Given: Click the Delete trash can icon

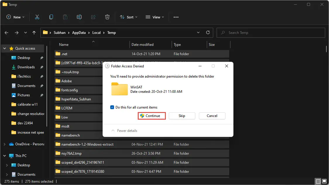Looking at the screenshot, I should pos(107,17).
